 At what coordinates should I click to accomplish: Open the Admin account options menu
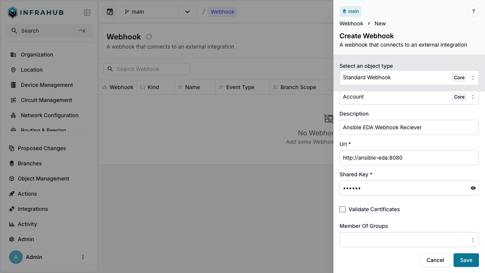click(83, 257)
